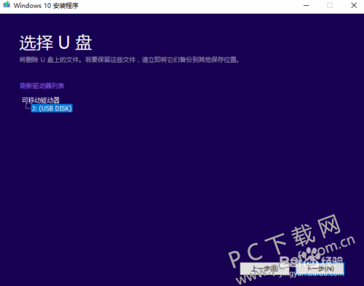Select the J: (USB DISK) drive
Viewport: 364px width, 286px height.
(x=52, y=108)
